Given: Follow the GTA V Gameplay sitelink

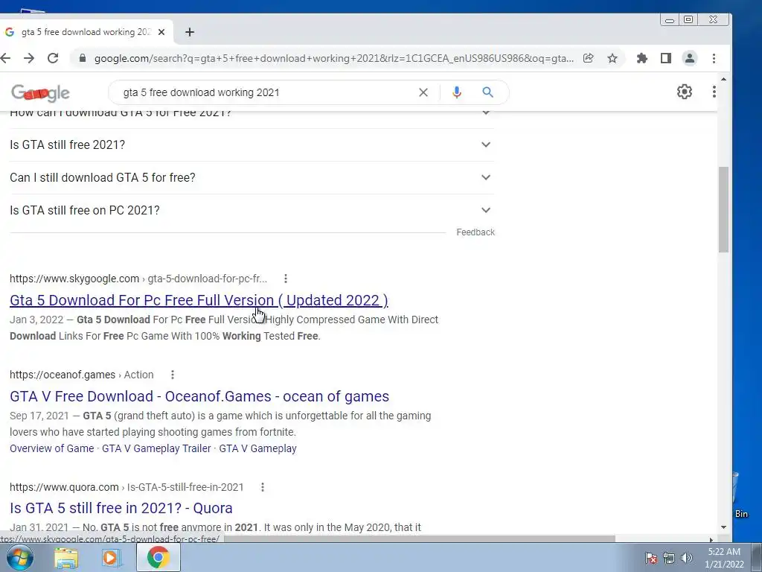Looking at the screenshot, I should click(257, 448).
